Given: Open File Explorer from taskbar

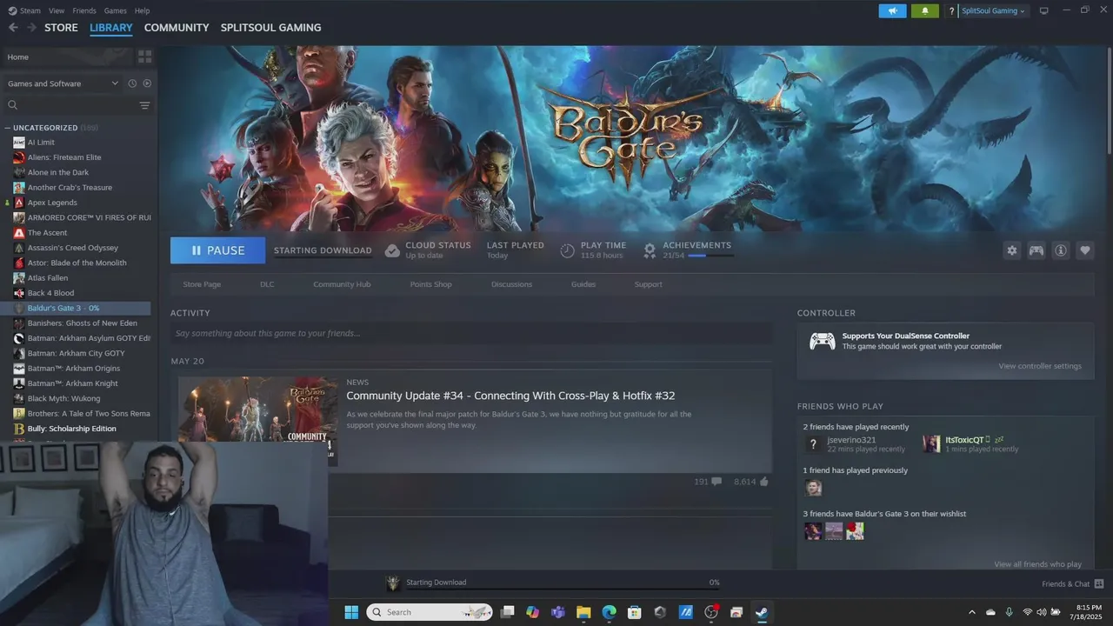Looking at the screenshot, I should click(583, 612).
